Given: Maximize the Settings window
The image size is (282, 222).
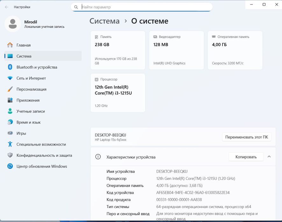Looking at the screenshot, I should pos(264,4).
